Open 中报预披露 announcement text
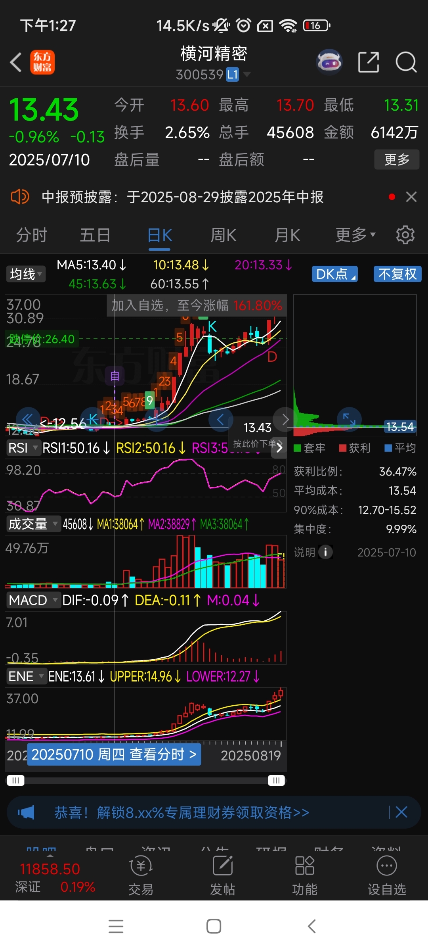This screenshot has height=952, width=428. [182, 197]
